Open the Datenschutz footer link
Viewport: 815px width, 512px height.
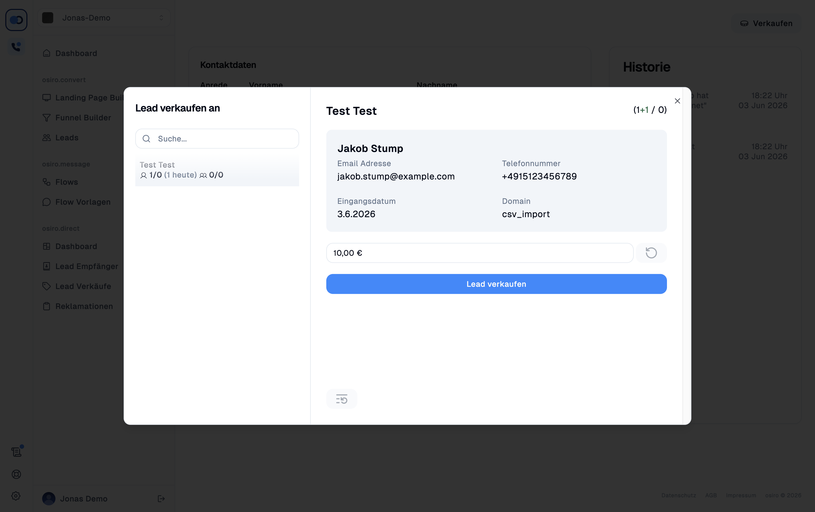(x=679, y=495)
